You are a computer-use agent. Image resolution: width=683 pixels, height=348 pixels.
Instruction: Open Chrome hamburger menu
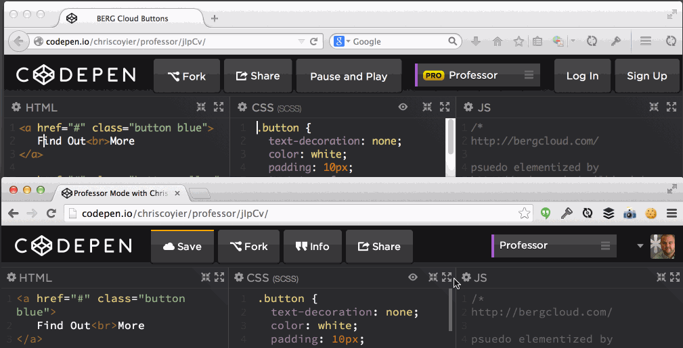tap(671, 213)
